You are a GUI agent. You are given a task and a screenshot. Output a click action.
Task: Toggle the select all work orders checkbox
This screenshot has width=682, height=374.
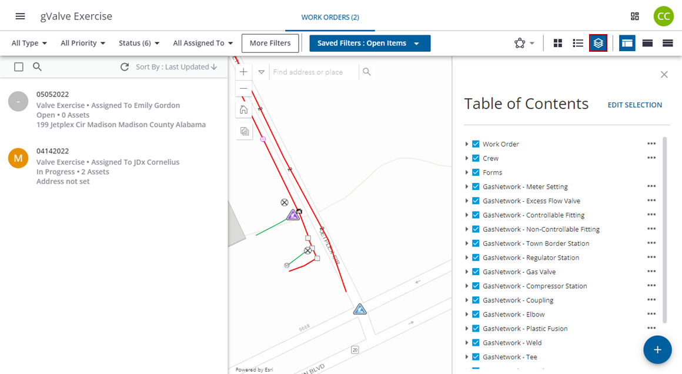tap(19, 66)
